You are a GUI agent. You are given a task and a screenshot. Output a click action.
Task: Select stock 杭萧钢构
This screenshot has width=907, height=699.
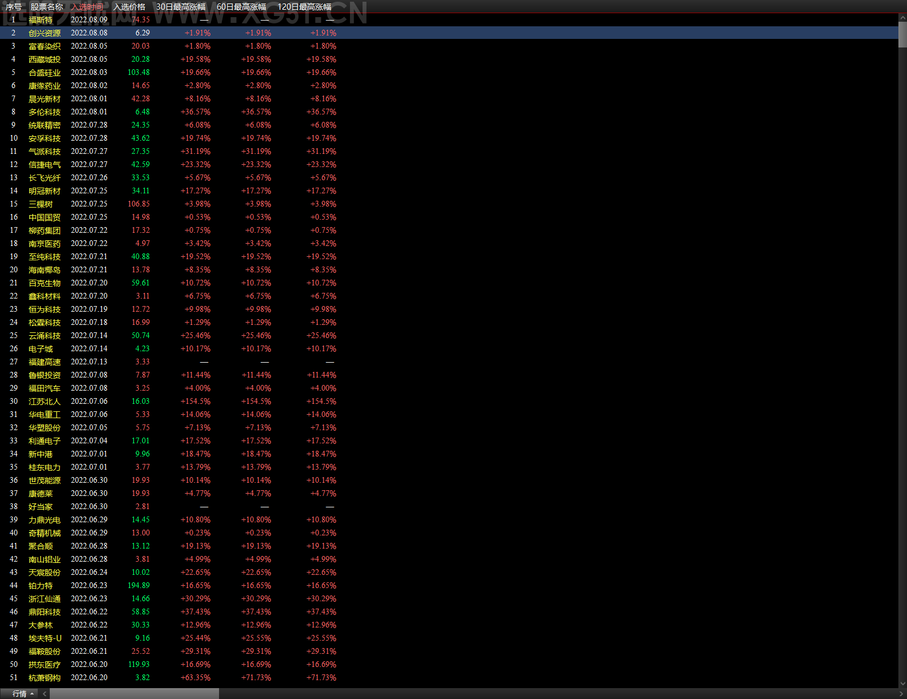(45, 678)
